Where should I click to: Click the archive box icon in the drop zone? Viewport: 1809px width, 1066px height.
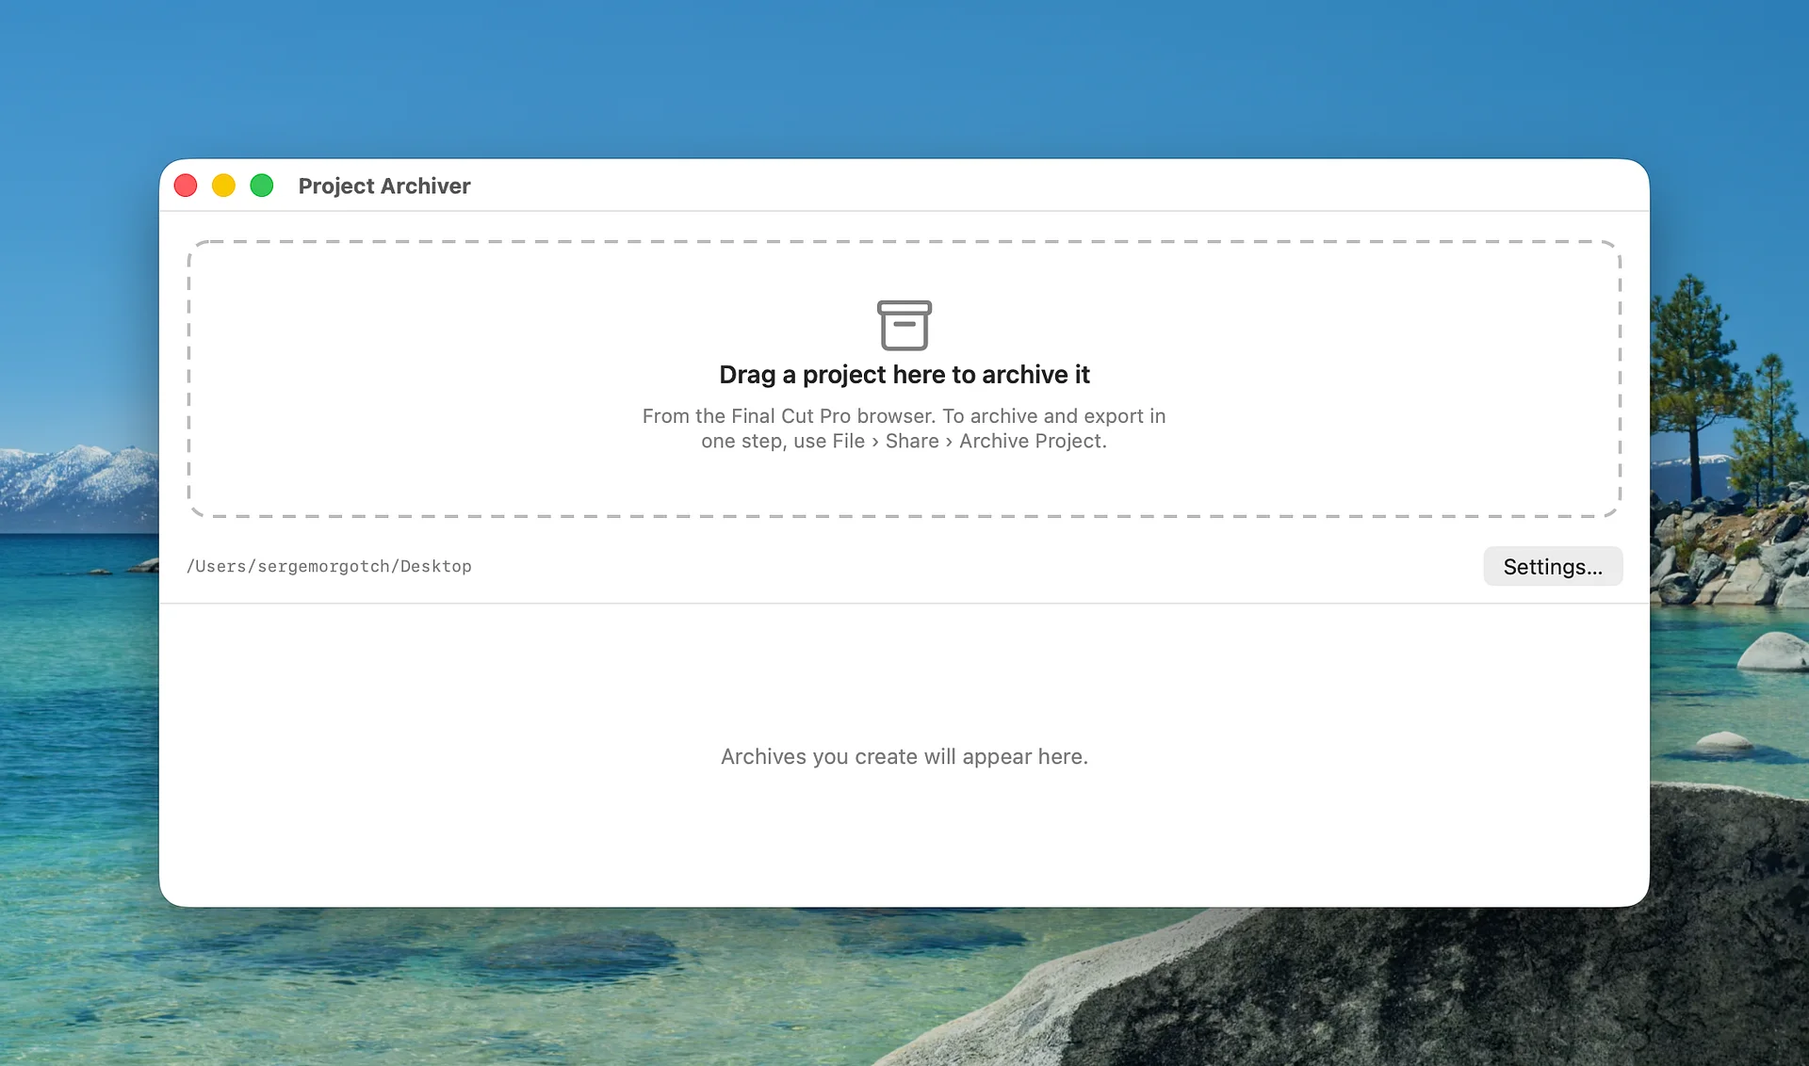(x=904, y=325)
